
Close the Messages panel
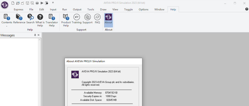(38, 35)
